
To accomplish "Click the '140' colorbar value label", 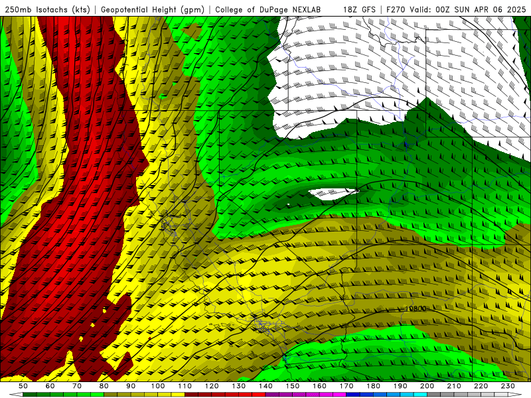I will [x=265, y=386].
